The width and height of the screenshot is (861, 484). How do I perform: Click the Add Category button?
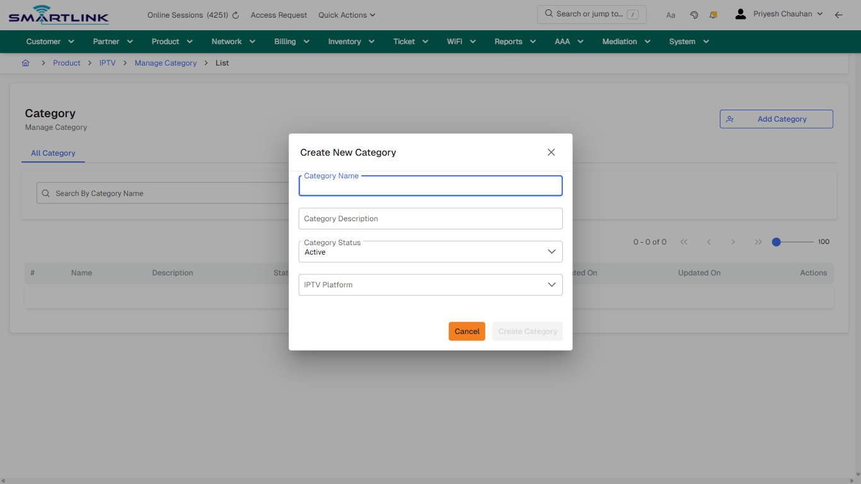tap(776, 118)
